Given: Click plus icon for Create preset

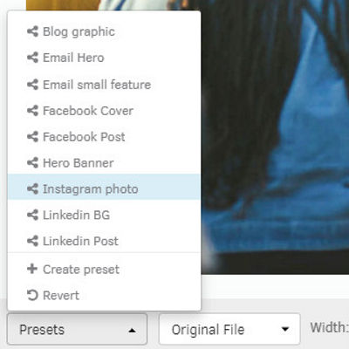Looking at the screenshot, I should (32, 269).
